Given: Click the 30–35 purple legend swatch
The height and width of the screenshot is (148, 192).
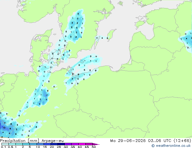Looking at the screenshot, I should pyautogui.click(x=68, y=144).
